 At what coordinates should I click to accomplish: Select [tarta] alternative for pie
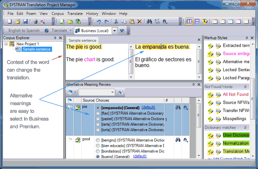click(98, 124)
